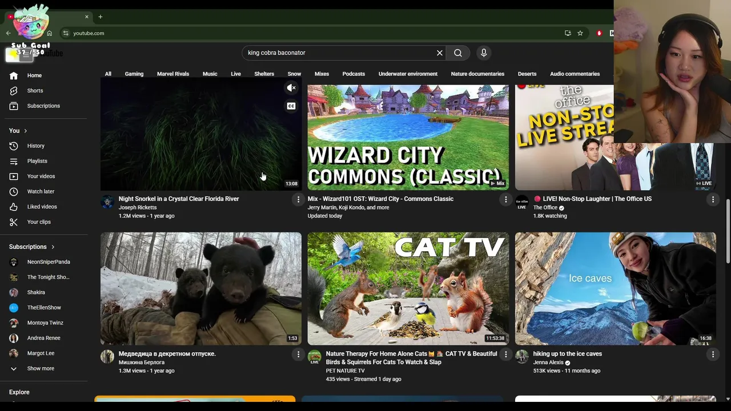The image size is (731, 411).
Task: Open PET NATURE TV channel avatar
Action: point(315,357)
